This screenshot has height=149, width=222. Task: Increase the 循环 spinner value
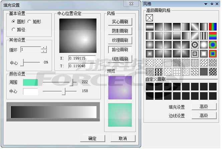click(x=44, y=48)
